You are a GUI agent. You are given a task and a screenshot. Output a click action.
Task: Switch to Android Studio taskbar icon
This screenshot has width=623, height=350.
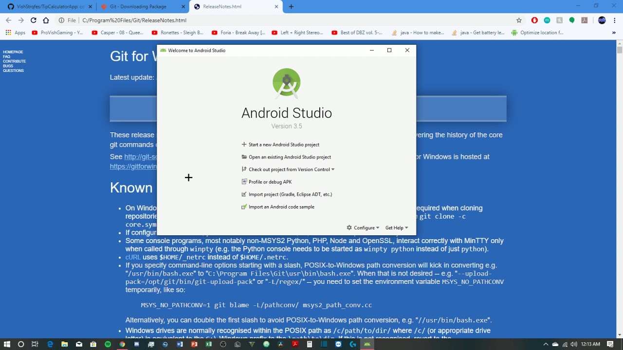pos(367,344)
